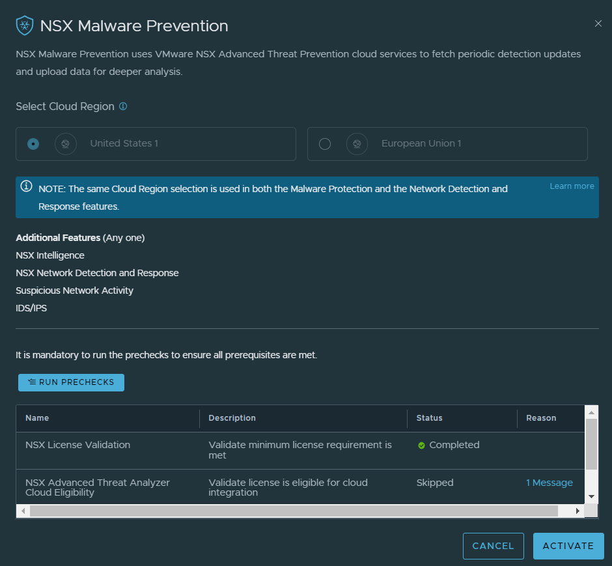Image resolution: width=612 pixels, height=566 pixels.
Task: Click the NSX Malware Prevention shield icon
Action: click(25, 26)
